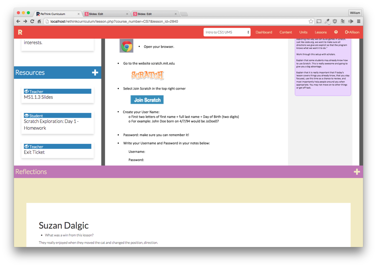The height and width of the screenshot is (267, 377).
Task: Click the Scratch logo image
Action: coord(147,75)
